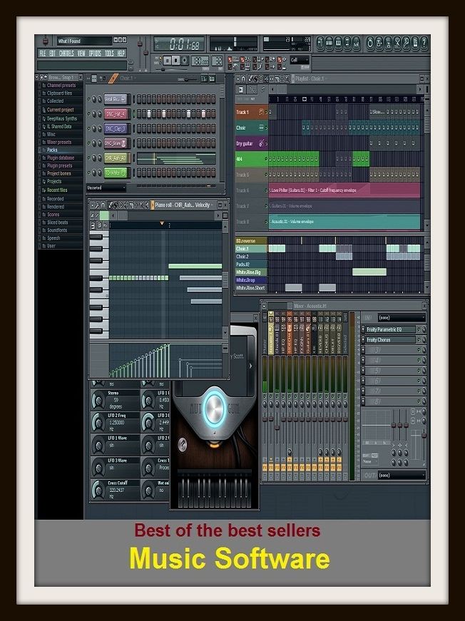Click the round question mark plugin button
The width and height of the screenshot is (465, 621).
(182, 444)
